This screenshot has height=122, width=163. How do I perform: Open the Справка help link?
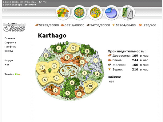10,43
